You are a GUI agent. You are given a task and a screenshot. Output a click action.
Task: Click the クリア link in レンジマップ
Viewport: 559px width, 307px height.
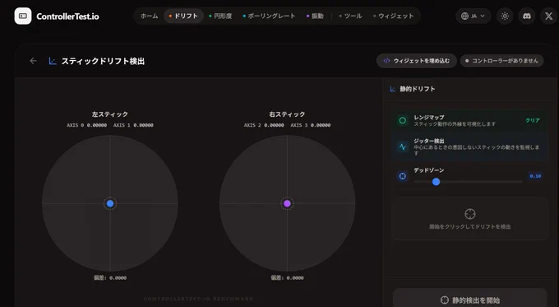click(x=533, y=121)
